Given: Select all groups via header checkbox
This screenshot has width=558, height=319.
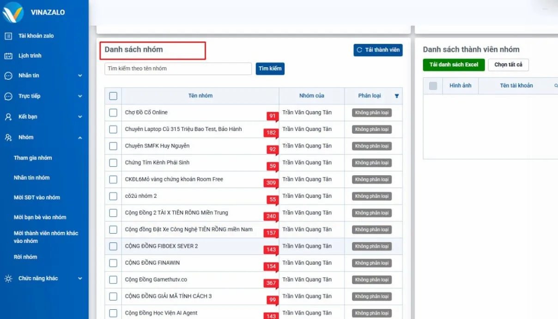Looking at the screenshot, I should coord(113,96).
